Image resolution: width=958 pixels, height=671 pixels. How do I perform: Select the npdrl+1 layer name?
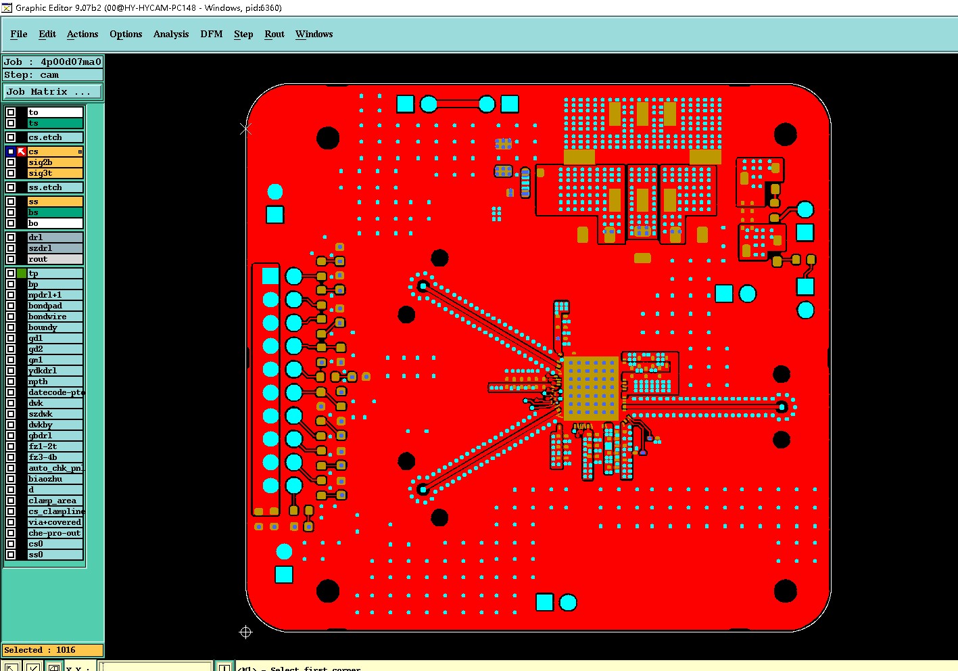click(55, 295)
